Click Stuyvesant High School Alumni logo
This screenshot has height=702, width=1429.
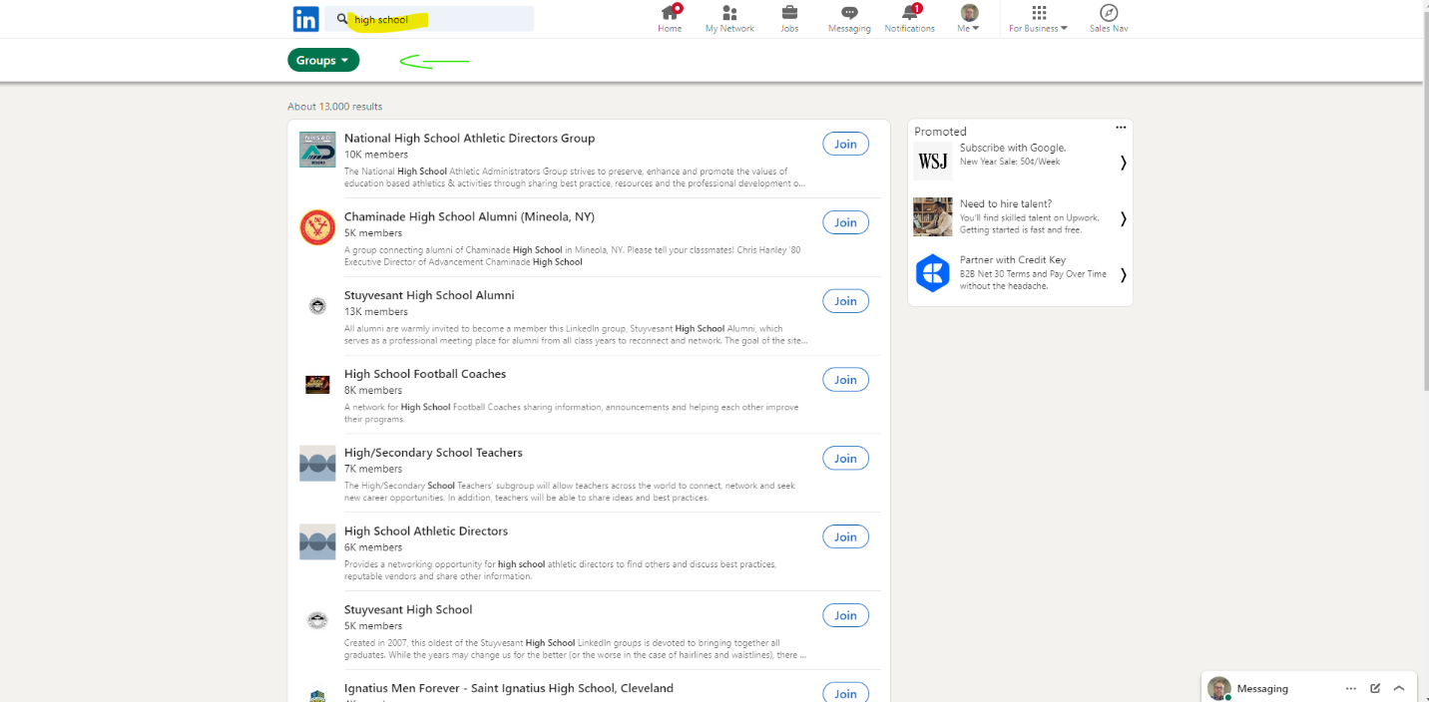click(317, 306)
